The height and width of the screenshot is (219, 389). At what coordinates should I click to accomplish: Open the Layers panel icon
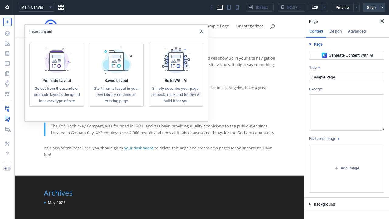coord(7,33)
